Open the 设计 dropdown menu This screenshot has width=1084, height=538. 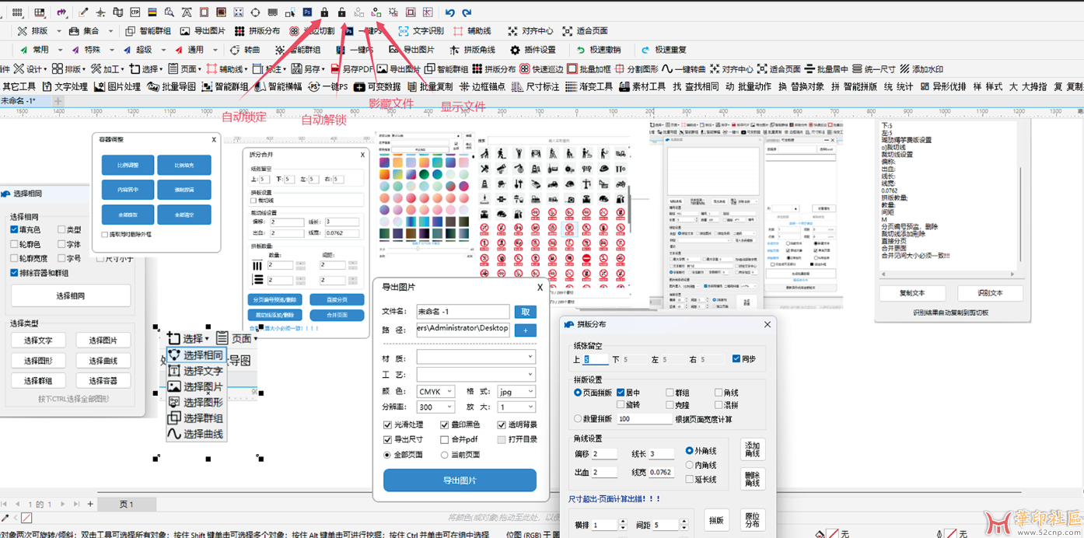pos(31,68)
